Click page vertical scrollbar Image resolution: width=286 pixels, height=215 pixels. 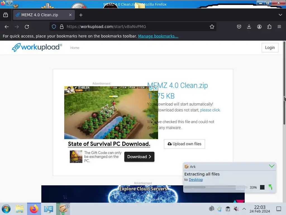(284, 83)
